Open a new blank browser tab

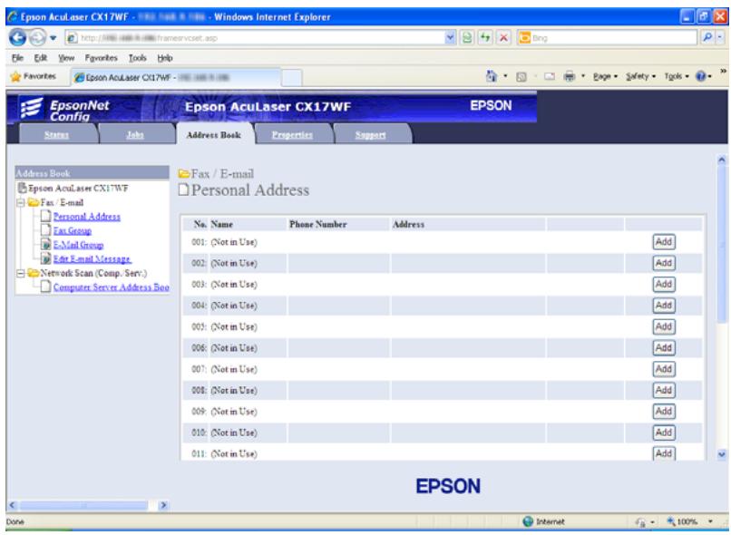(292, 77)
